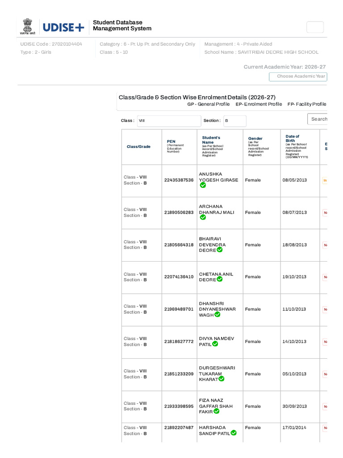Image resolution: width=343 pixels, height=458 pixels.
Task: Click green verified tick for Harshada Sandip Patil
Action: [x=234, y=433]
